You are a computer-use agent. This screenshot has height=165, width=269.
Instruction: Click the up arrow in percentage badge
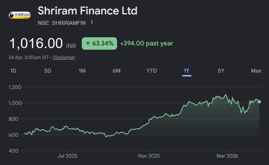click(88, 43)
